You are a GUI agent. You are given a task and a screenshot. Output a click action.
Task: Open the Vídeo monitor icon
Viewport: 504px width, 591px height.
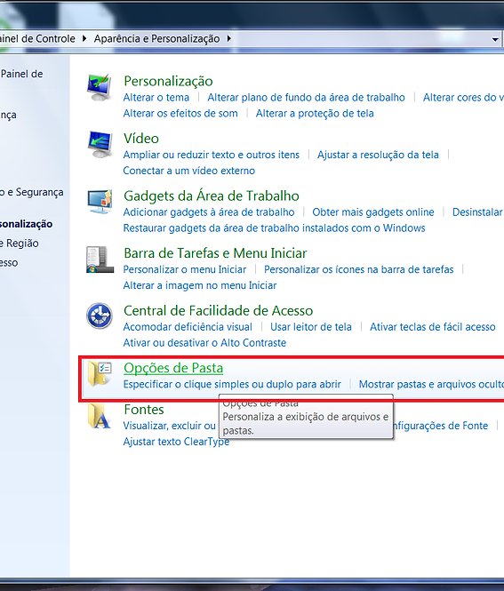100,145
